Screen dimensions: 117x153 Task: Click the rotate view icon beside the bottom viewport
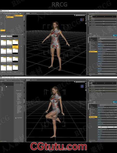coord(86,90)
